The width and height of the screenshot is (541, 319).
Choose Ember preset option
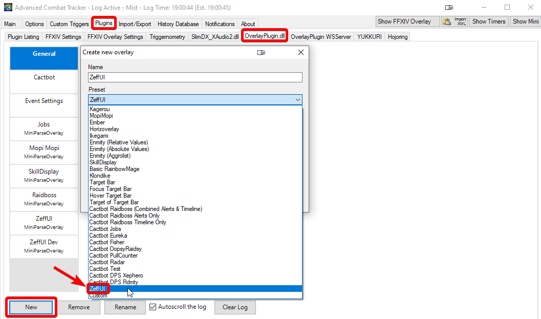[196, 122]
